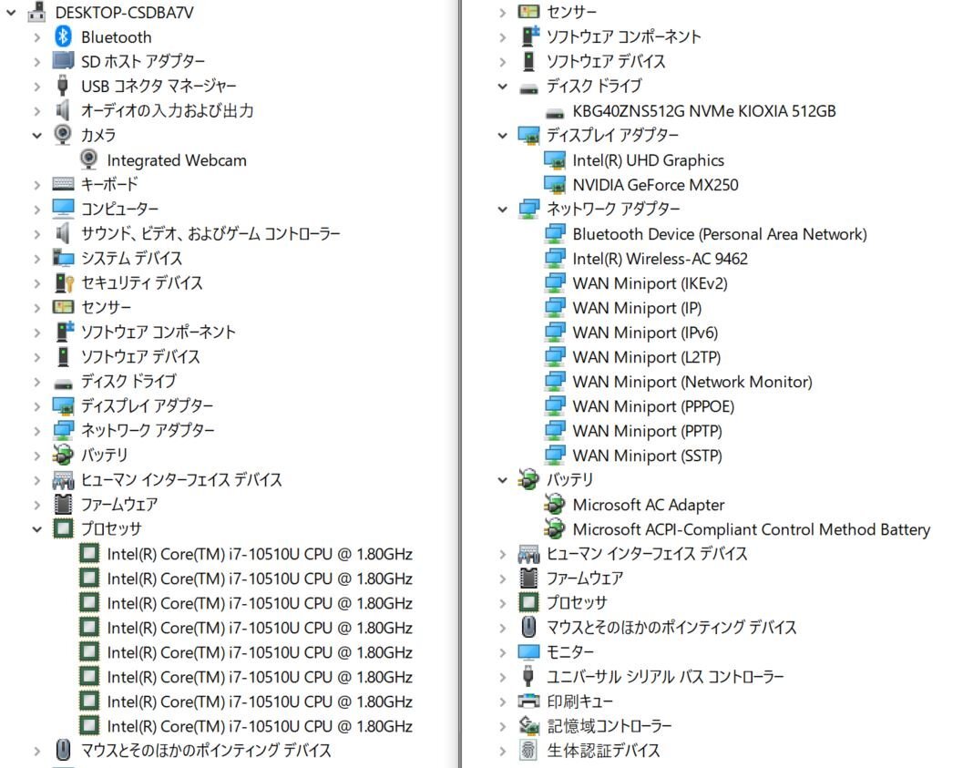This screenshot has height=768, width=973.
Task: Click the キーボード keyboard icon
Action: point(63,184)
